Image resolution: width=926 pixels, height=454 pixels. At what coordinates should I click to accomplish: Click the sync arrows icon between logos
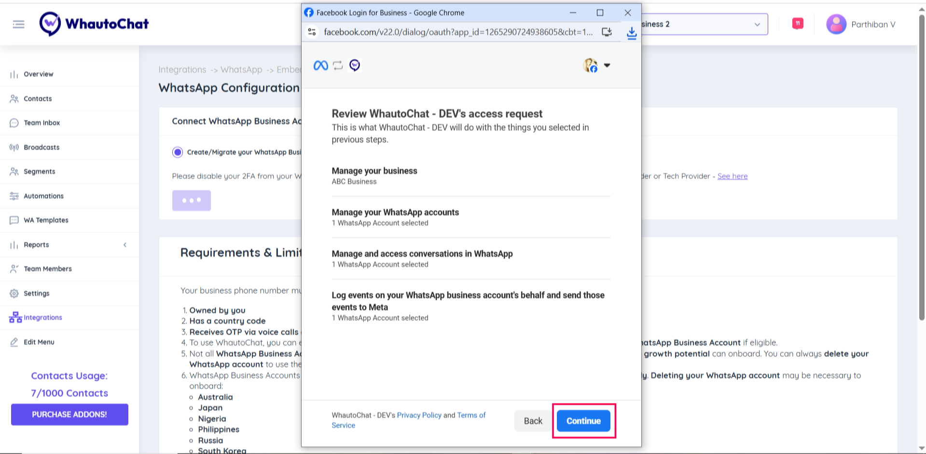(338, 65)
